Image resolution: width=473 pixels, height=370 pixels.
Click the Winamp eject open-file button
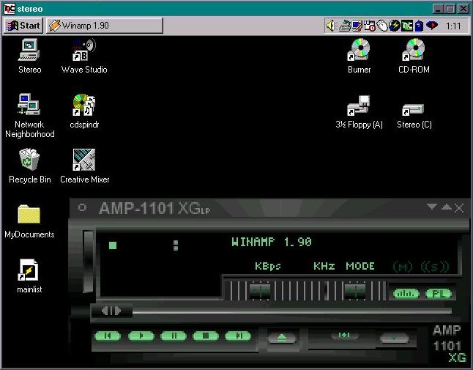point(282,337)
